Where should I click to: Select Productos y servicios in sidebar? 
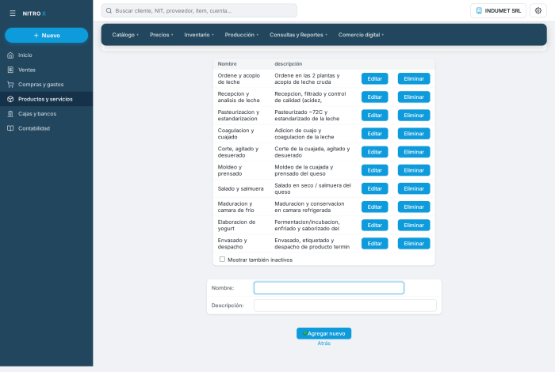coord(46,99)
